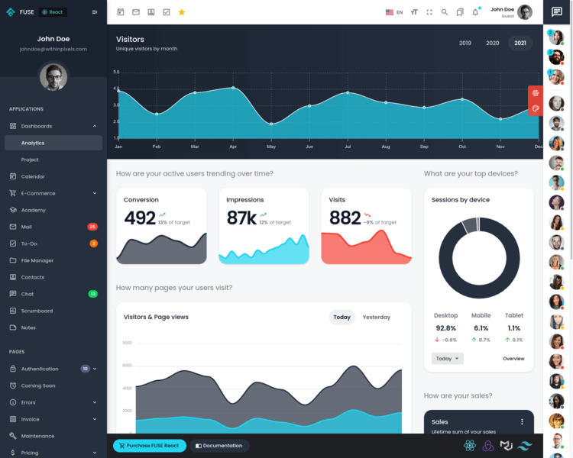Open the EN language selector
This screenshot has height=458, width=573.
click(x=394, y=12)
